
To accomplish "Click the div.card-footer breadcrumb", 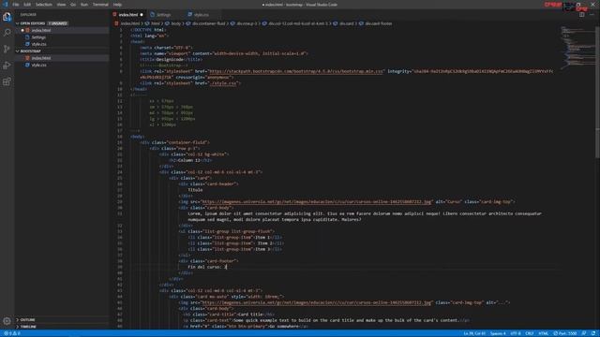I will [378, 23].
